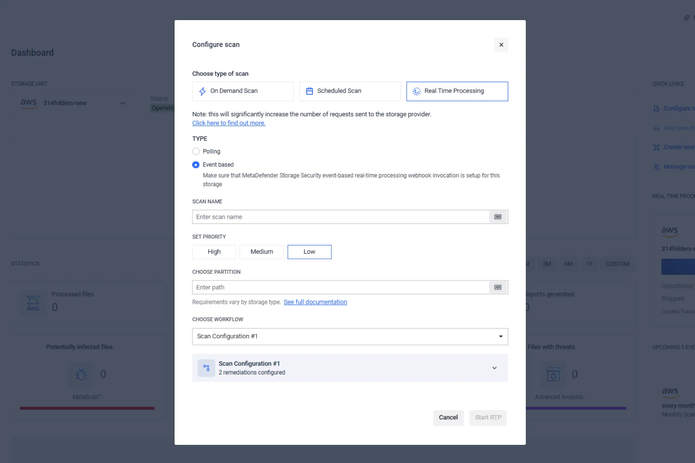The width and height of the screenshot is (695, 463).
Task: Click the link icon at top right
Action: 686,18
